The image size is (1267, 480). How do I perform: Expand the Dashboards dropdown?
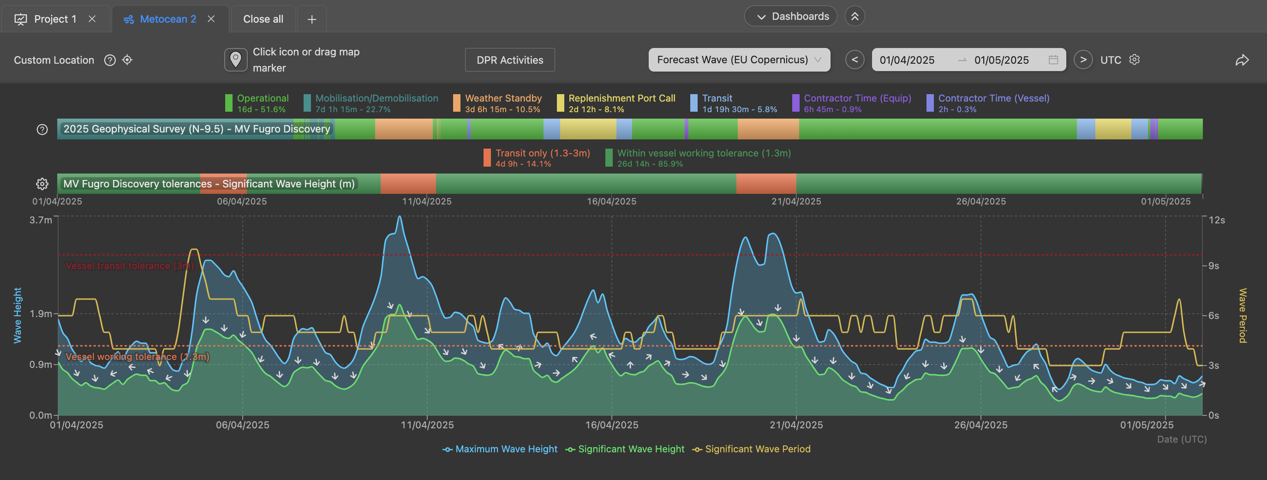point(791,16)
